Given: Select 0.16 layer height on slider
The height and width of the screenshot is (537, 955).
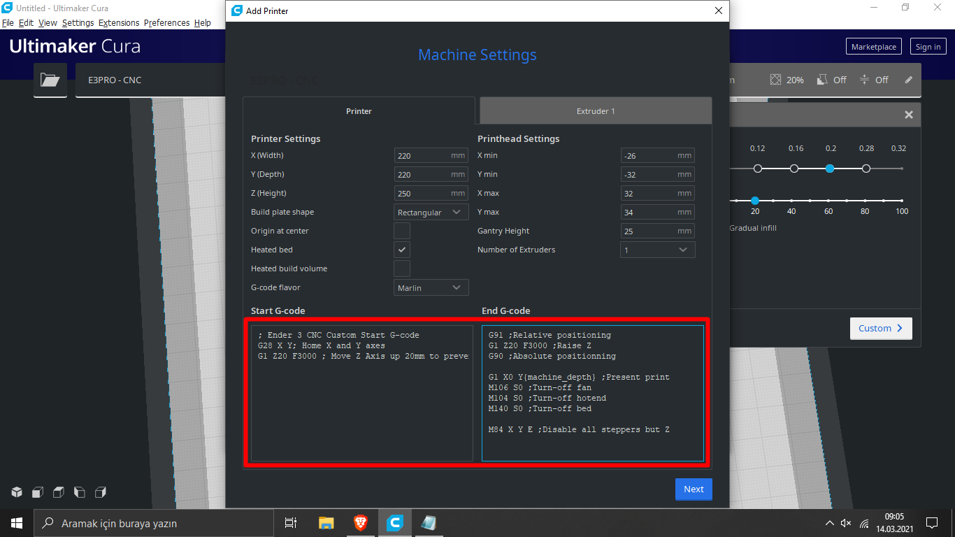Looking at the screenshot, I should tap(794, 169).
